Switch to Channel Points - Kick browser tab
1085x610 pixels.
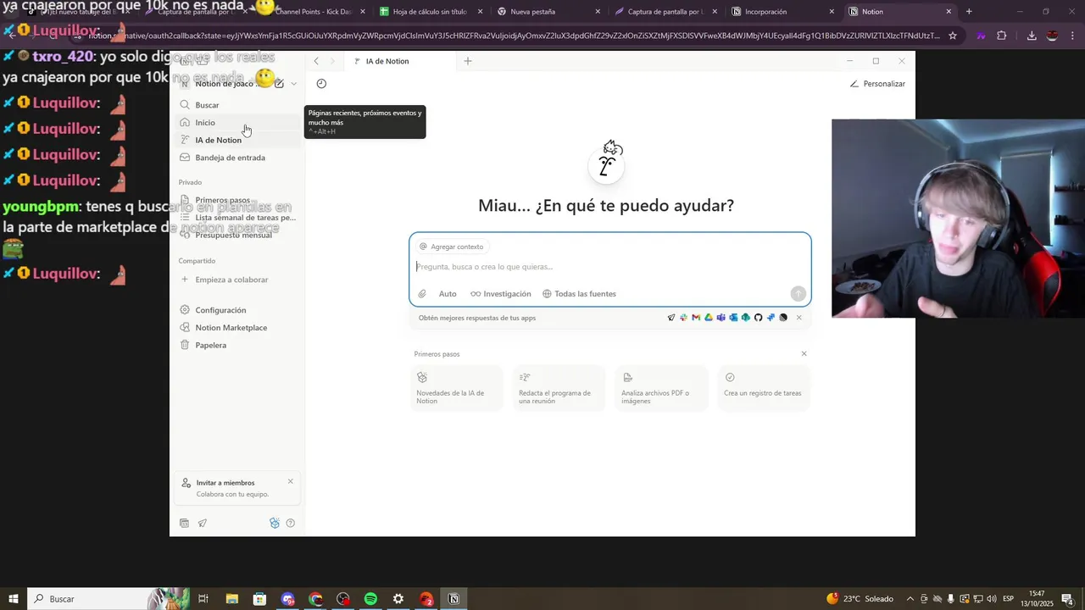click(314, 12)
